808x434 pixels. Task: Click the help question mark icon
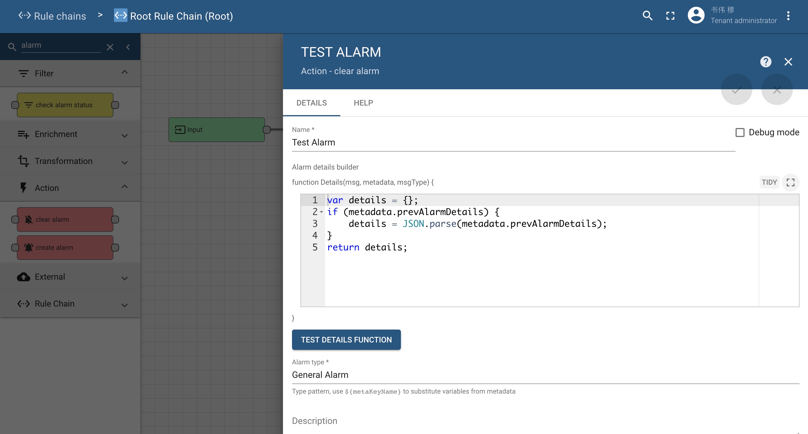(x=765, y=62)
